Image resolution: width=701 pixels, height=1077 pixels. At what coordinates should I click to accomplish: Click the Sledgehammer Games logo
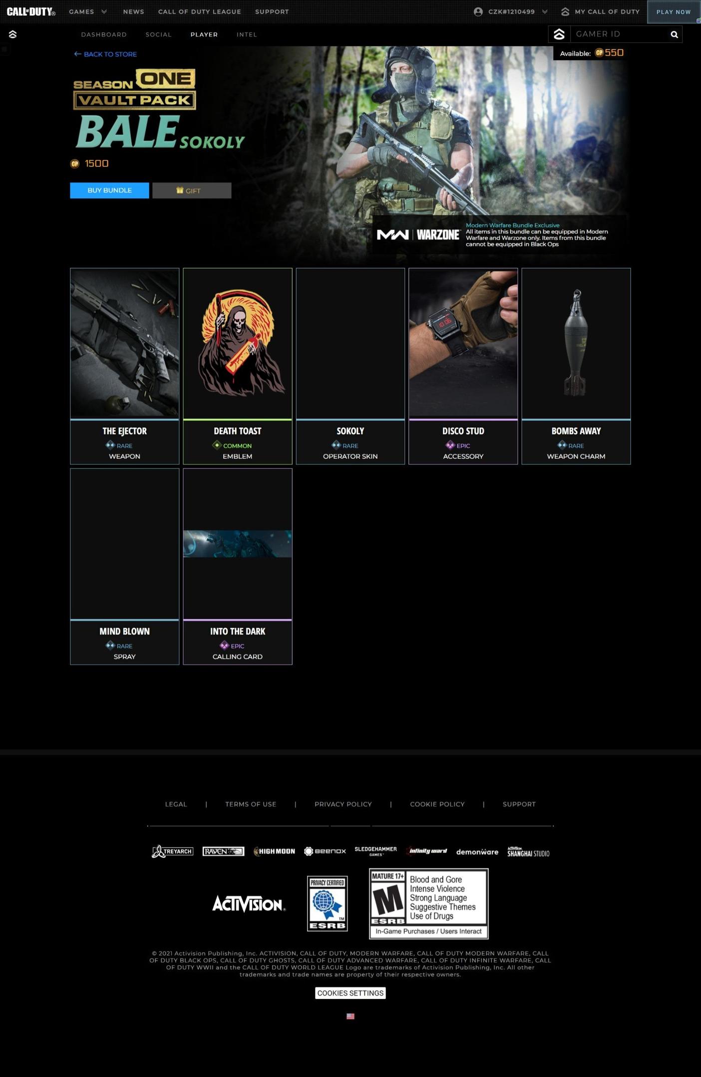pos(375,851)
